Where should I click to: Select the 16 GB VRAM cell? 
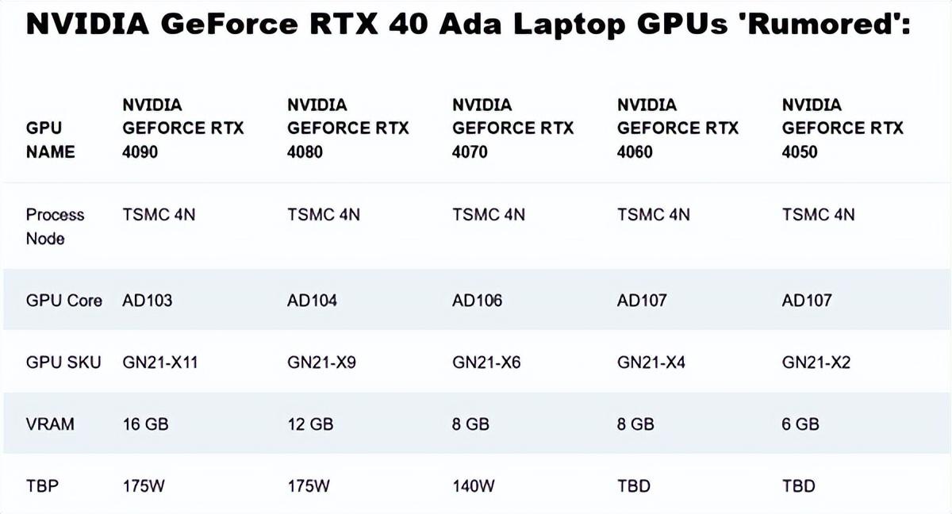pyautogui.click(x=145, y=424)
